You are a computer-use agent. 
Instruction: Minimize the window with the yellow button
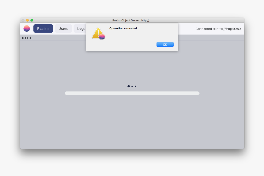(x=27, y=20)
